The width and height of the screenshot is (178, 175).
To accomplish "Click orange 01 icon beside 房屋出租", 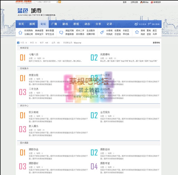I will (23, 78).
